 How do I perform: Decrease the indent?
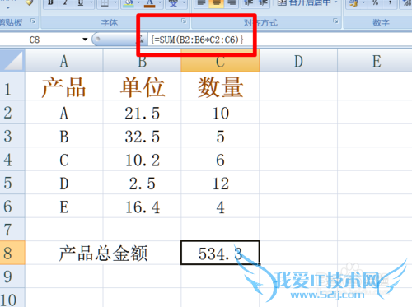pos(249,3)
